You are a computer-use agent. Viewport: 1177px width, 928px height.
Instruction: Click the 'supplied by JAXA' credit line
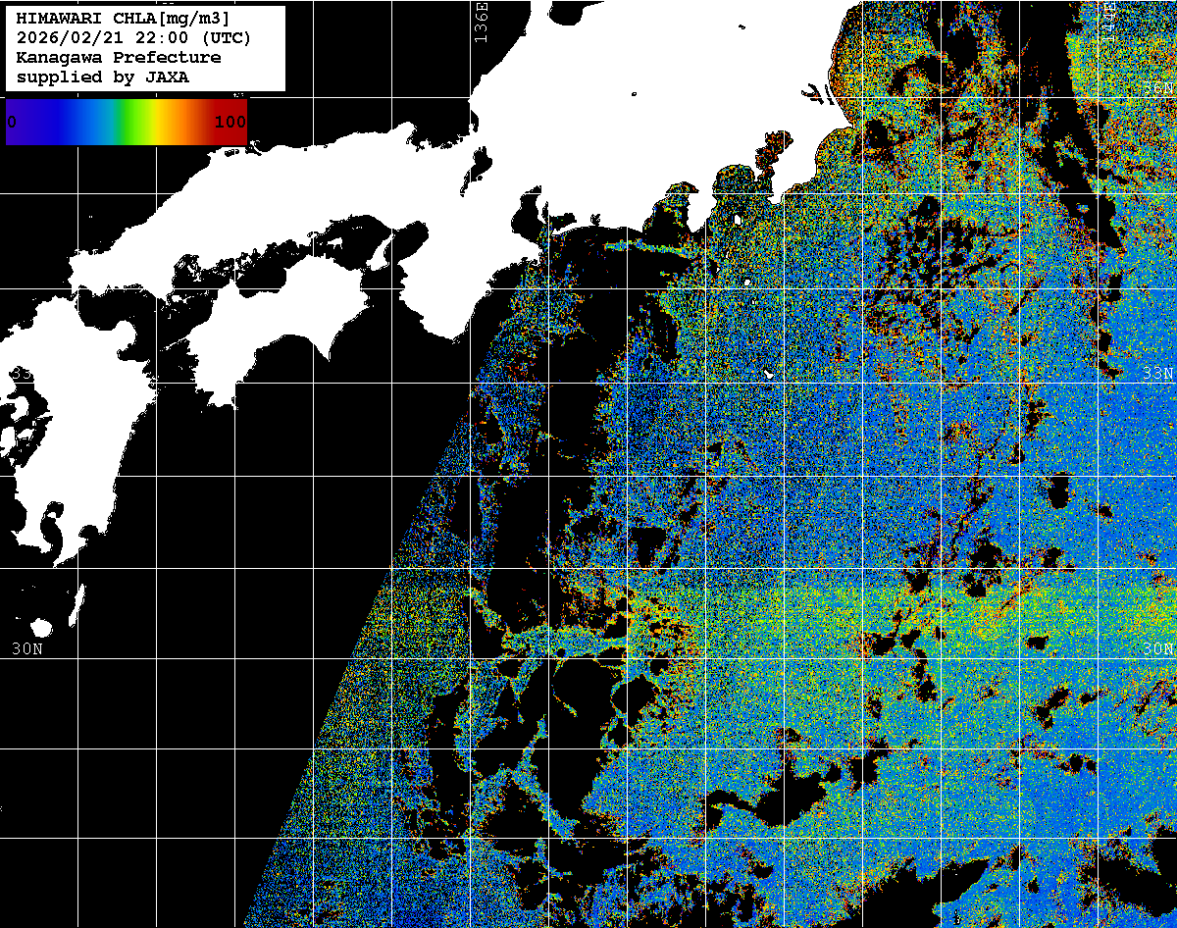point(103,77)
